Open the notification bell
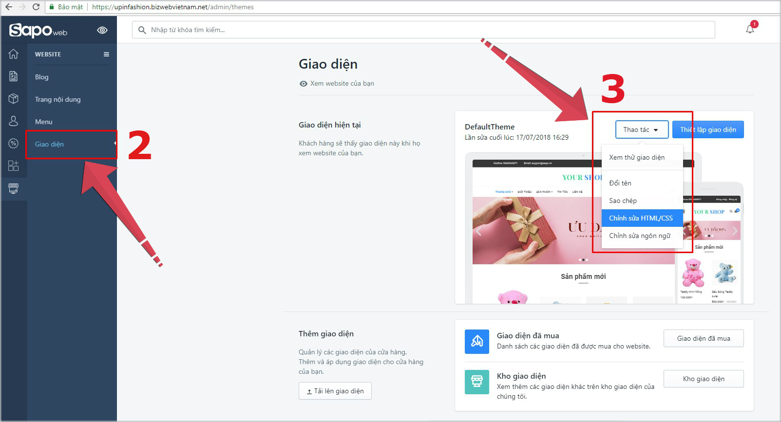The width and height of the screenshot is (781, 422). [750, 29]
